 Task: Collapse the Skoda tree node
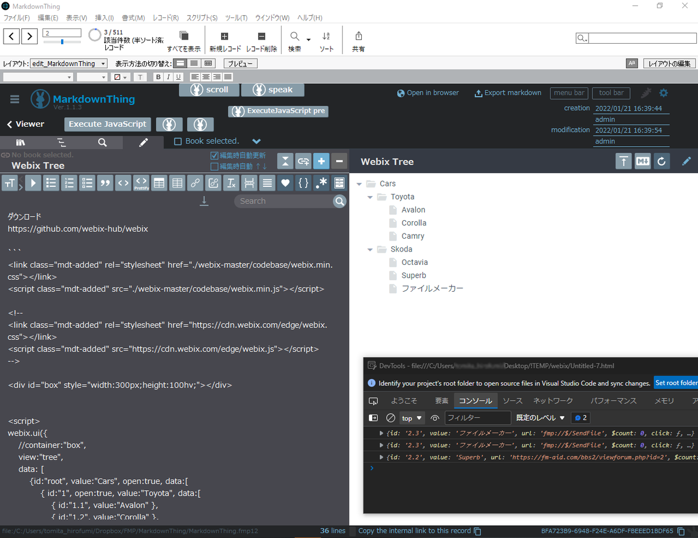pyautogui.click(x=370, y=249)
